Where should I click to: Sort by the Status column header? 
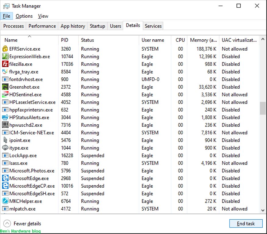[109, 40]
